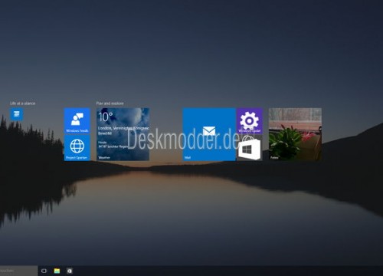Click the Mail envelope glyph

209,132
